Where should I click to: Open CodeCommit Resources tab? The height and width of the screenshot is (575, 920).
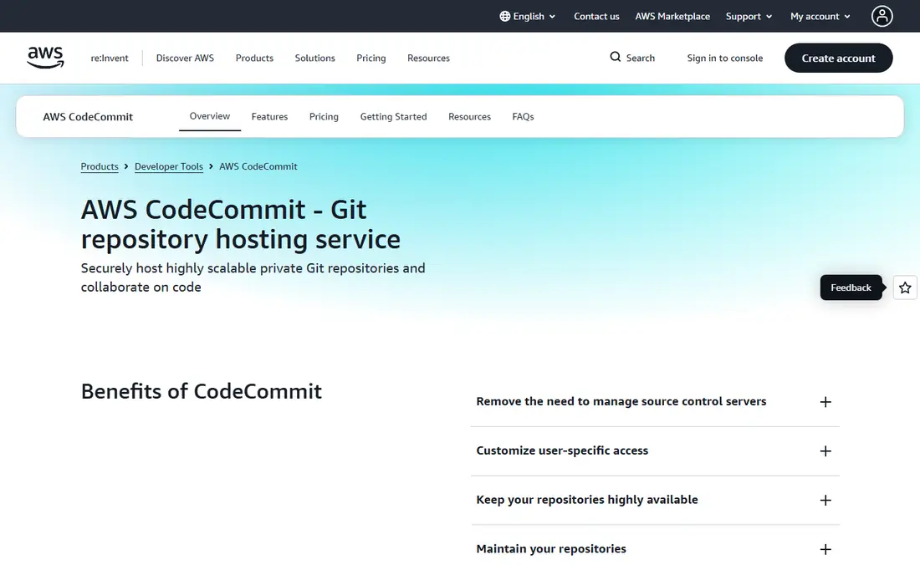click(x=469, y=117)
